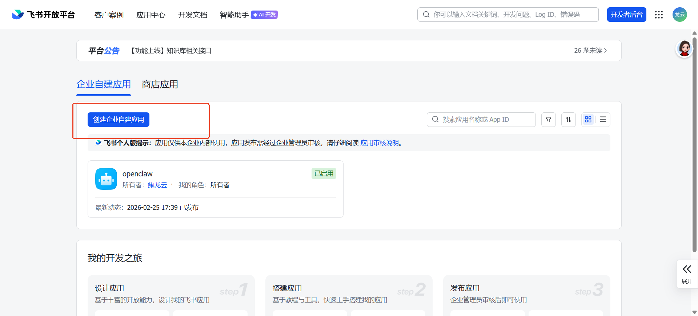Click the sort order arrows icon
The height and width of the screenshot is (316, 698).
[x=568, y=120]
